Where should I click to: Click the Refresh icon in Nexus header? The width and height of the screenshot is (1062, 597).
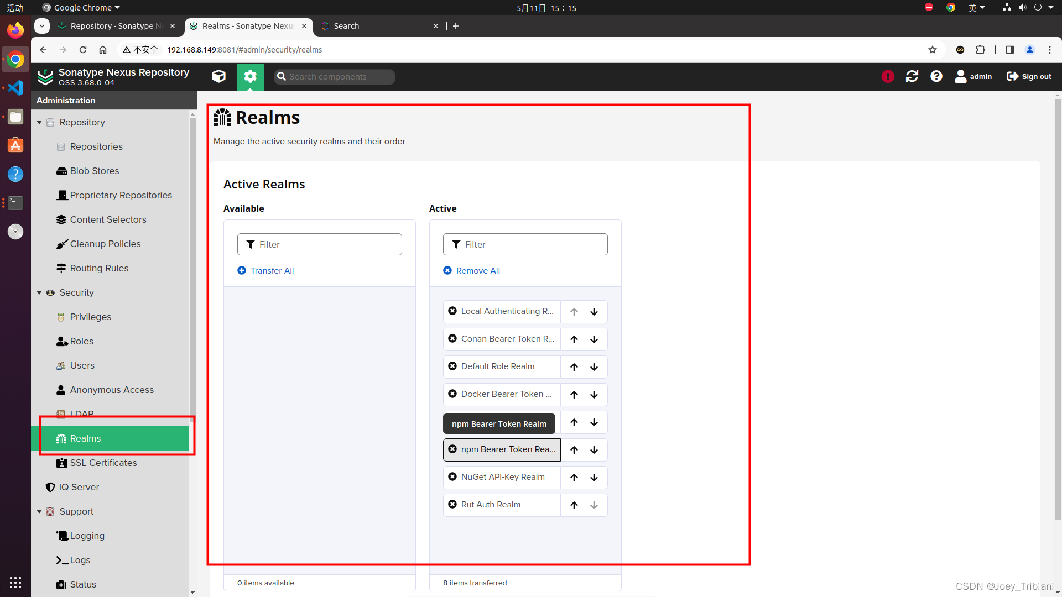(x=912, y=76)
